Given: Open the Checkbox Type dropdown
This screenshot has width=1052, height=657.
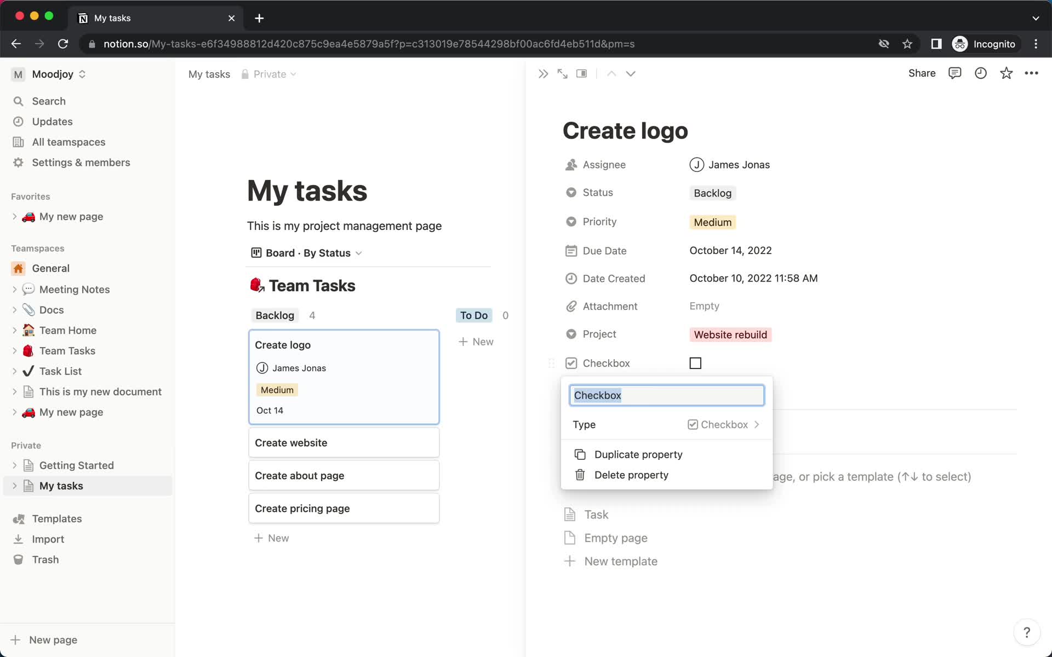Looking at the screenshot, I should point(723,424).
